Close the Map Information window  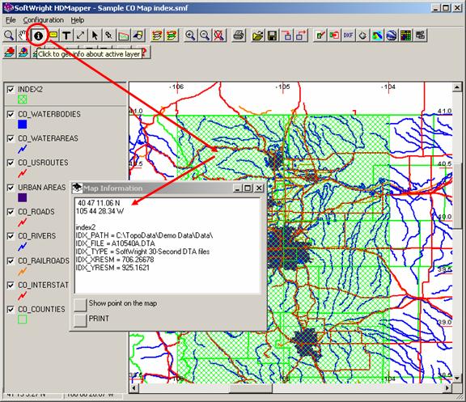coord(259,188)
